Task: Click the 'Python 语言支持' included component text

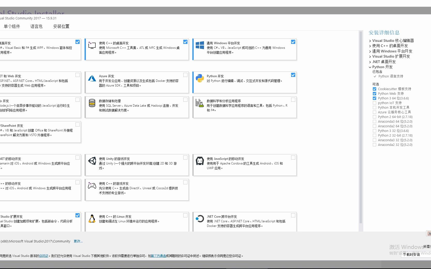Action: (x=391, y=76)
